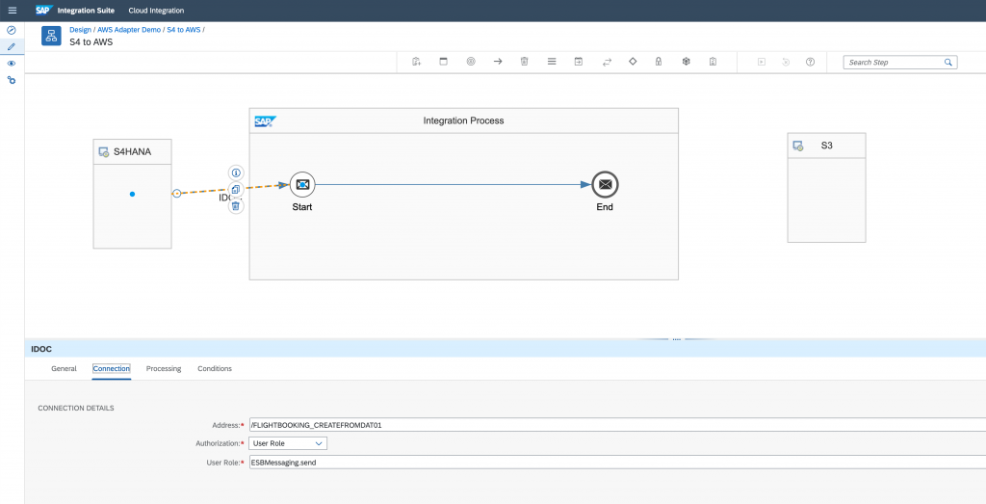Click the SAP logo in Integration Process
The image size is (986, 504).
266,121
